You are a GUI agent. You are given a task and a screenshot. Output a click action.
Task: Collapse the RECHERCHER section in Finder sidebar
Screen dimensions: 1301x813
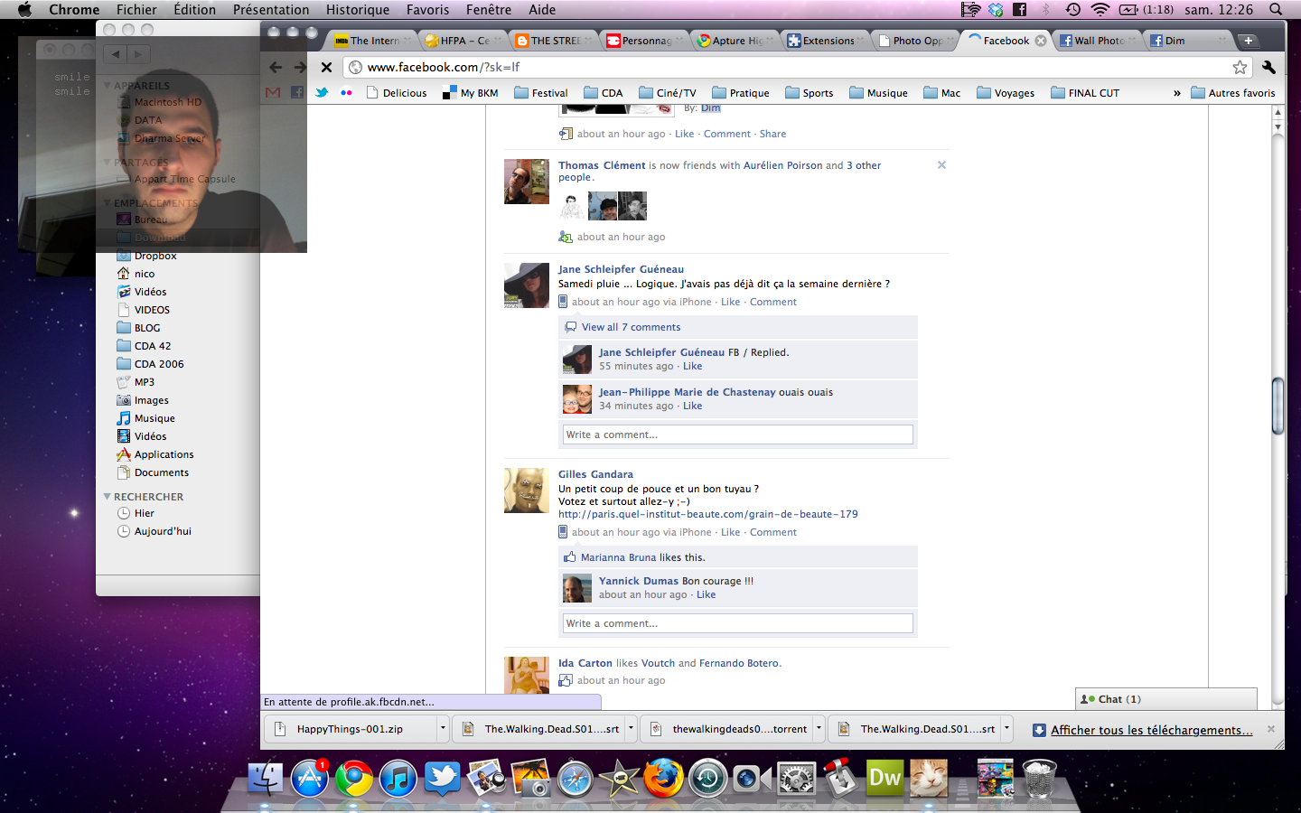(108, 497)
